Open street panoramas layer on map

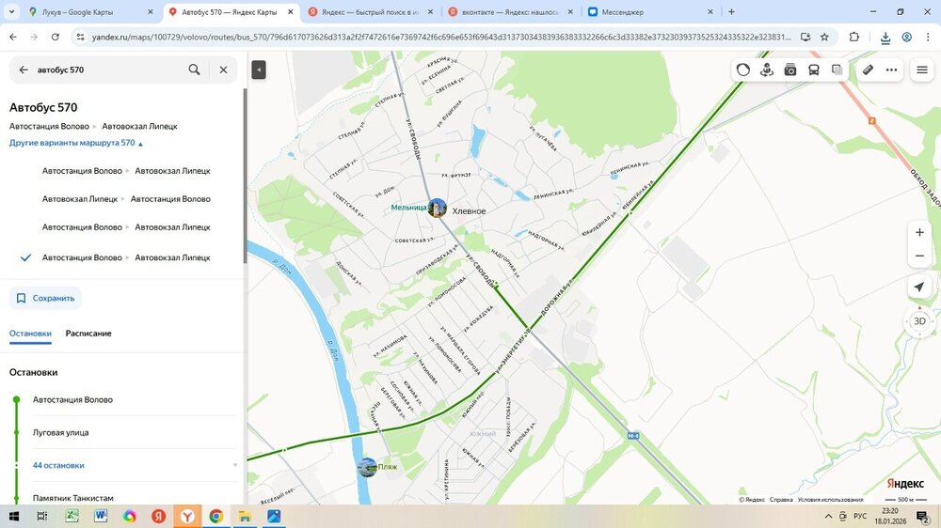pos(767,70)
